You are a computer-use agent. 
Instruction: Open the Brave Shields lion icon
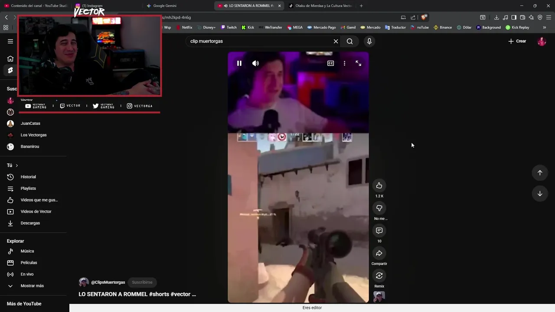click(x=424, y=17)
